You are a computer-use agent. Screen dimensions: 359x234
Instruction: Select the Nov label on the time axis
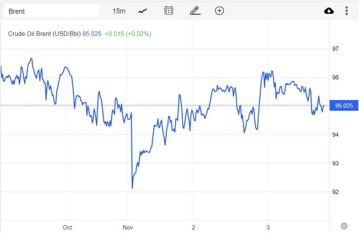tap(128, 227)
